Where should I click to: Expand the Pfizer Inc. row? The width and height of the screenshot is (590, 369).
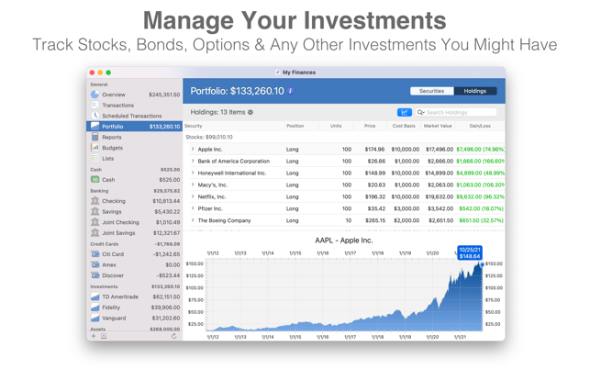[193, 208]
